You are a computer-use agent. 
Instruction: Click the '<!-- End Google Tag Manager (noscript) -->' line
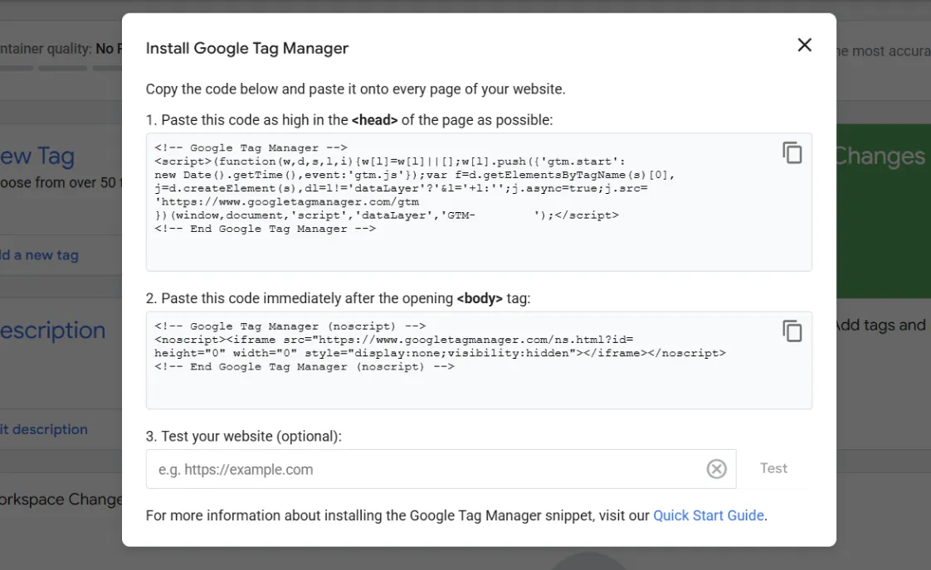tap(305, 366)
